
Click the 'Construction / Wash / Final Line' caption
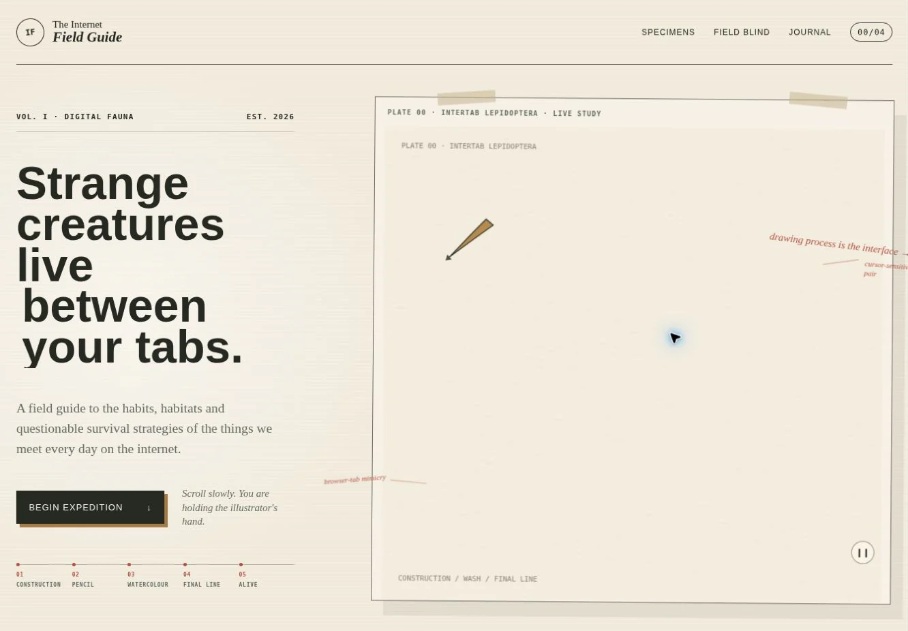[468, 579]
